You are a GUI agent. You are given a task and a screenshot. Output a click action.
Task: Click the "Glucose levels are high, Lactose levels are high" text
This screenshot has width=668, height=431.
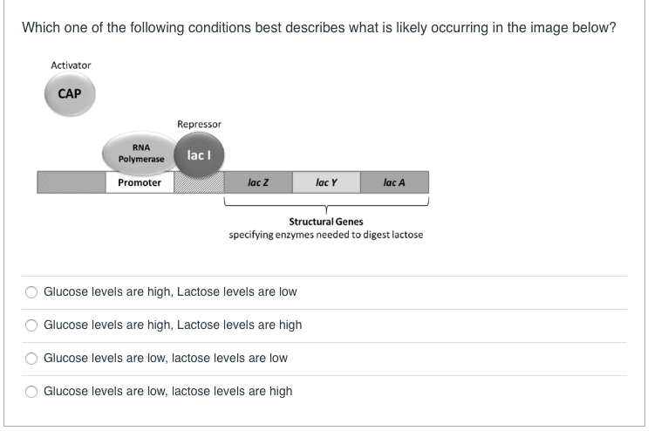(x=173, y=325)
